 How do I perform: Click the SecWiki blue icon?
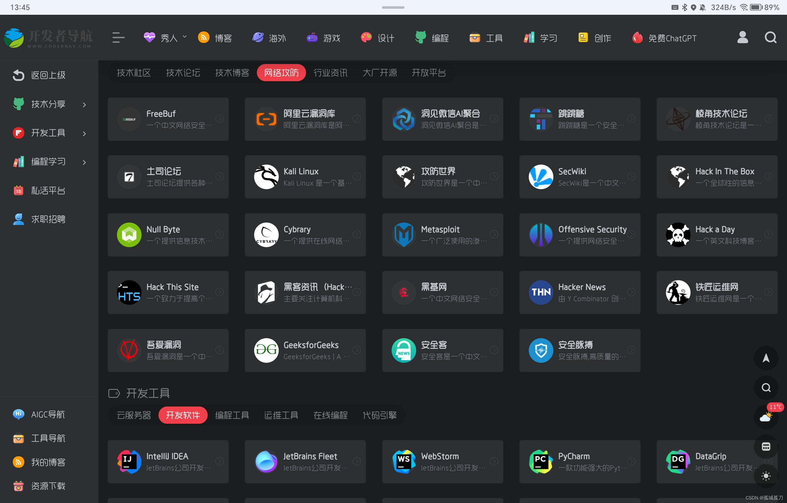[541, 177]
